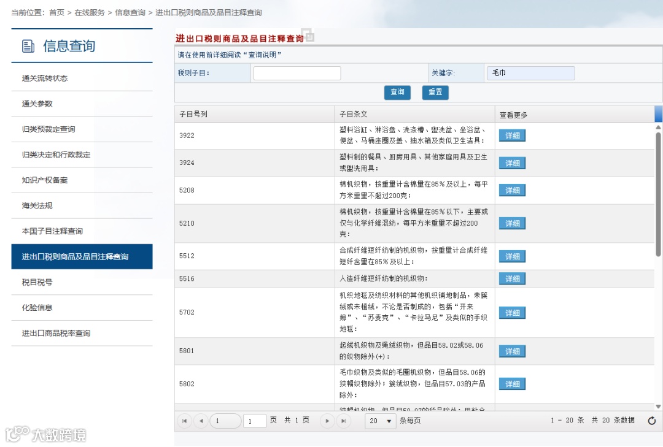
Task: Open 详细 for heading 5516
Action: coord(512,279)
